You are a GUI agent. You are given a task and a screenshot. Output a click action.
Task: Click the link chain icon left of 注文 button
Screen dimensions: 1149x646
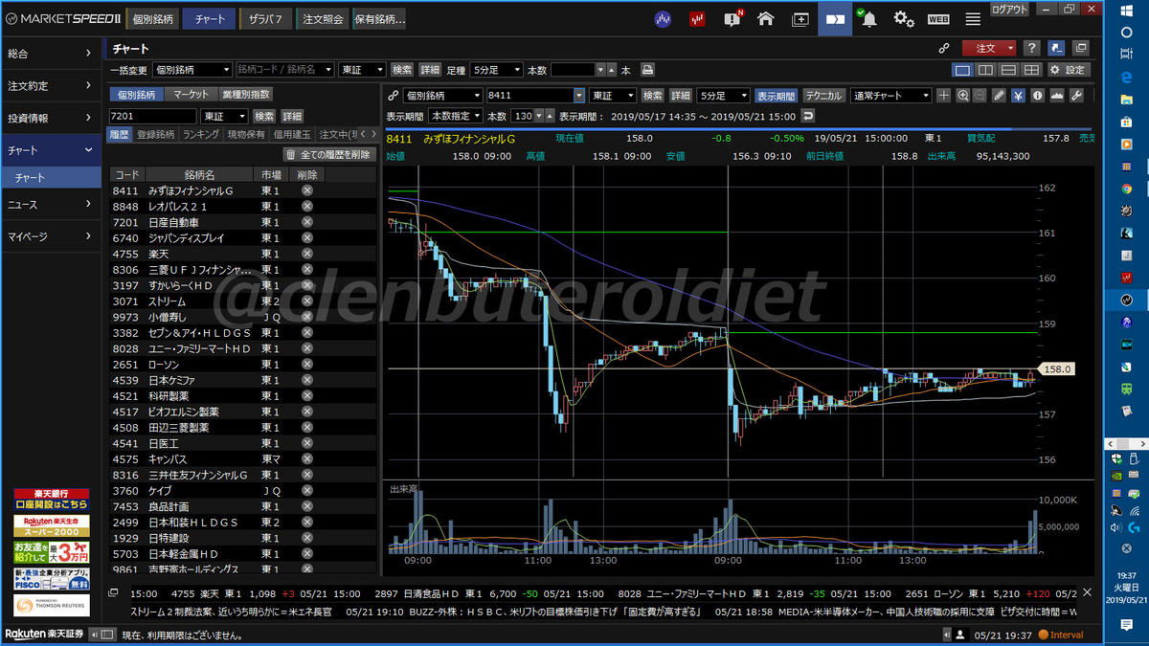coord(944,48)
